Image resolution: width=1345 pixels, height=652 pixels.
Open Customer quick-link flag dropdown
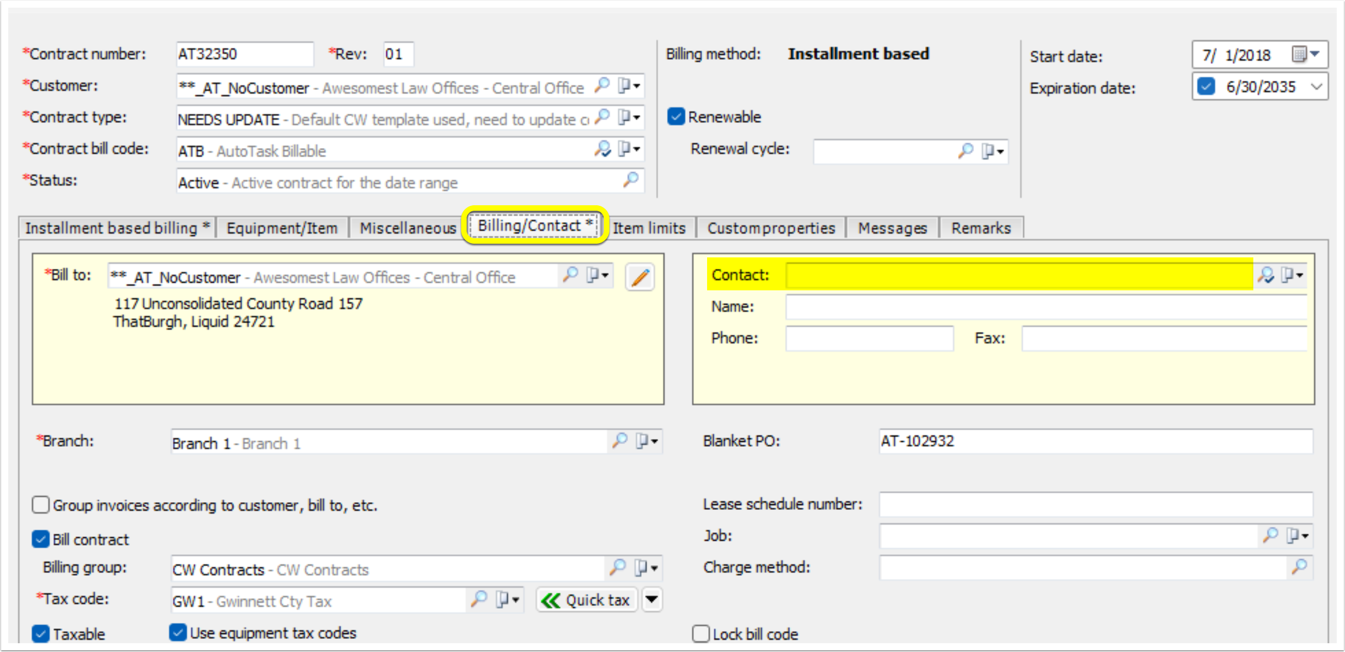point(629,86)
